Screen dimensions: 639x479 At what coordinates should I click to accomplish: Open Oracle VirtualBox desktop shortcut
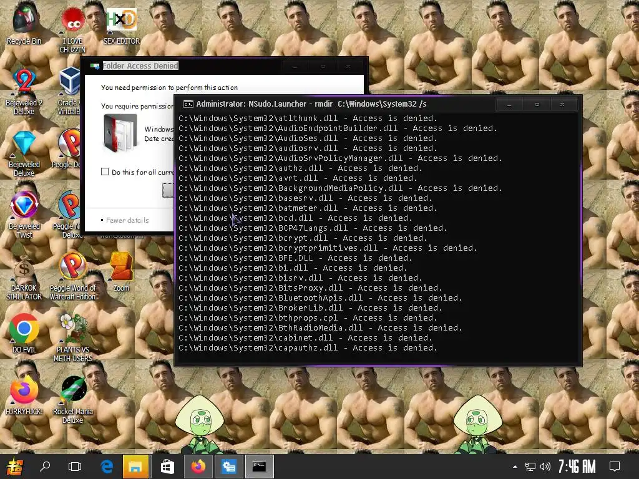(x=70, y=91)
